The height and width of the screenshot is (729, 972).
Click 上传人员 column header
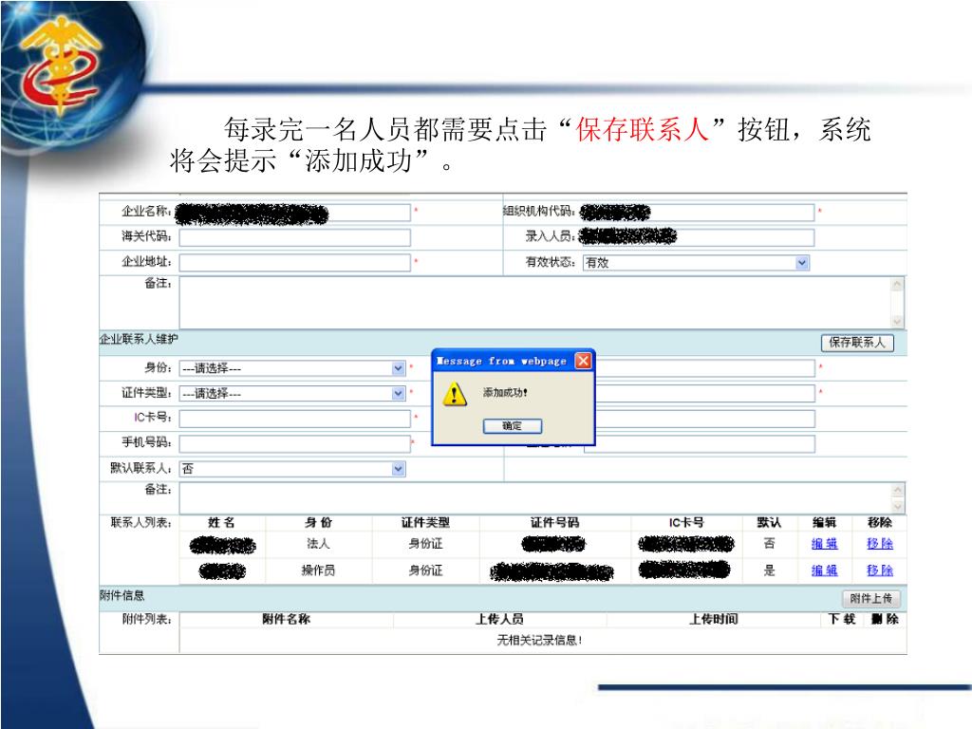coord(499,619)
